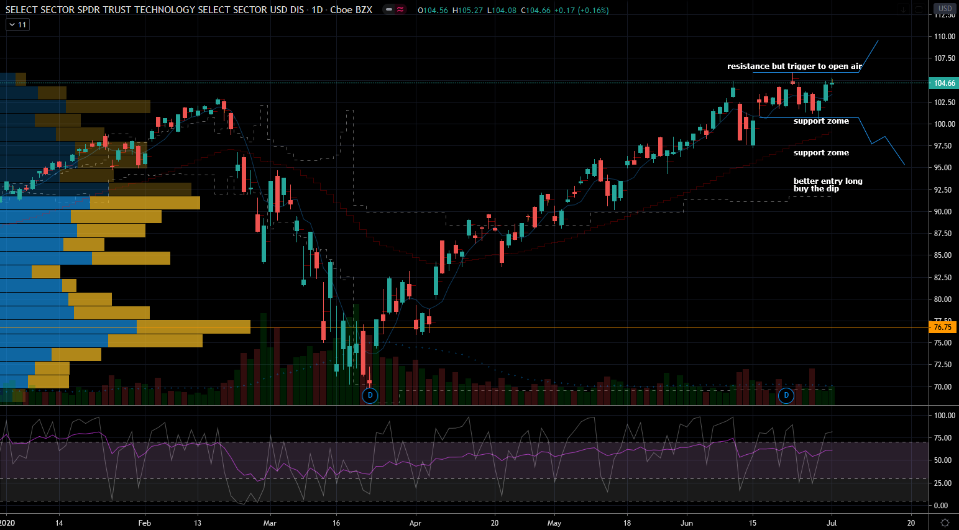Click the 100.00 label on price scale
The image size is (959, 530).
[945, 124]
